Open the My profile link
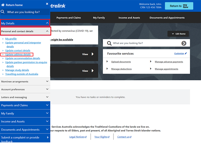The height and width of the screenshot is (143, 201). pos(11,39)
